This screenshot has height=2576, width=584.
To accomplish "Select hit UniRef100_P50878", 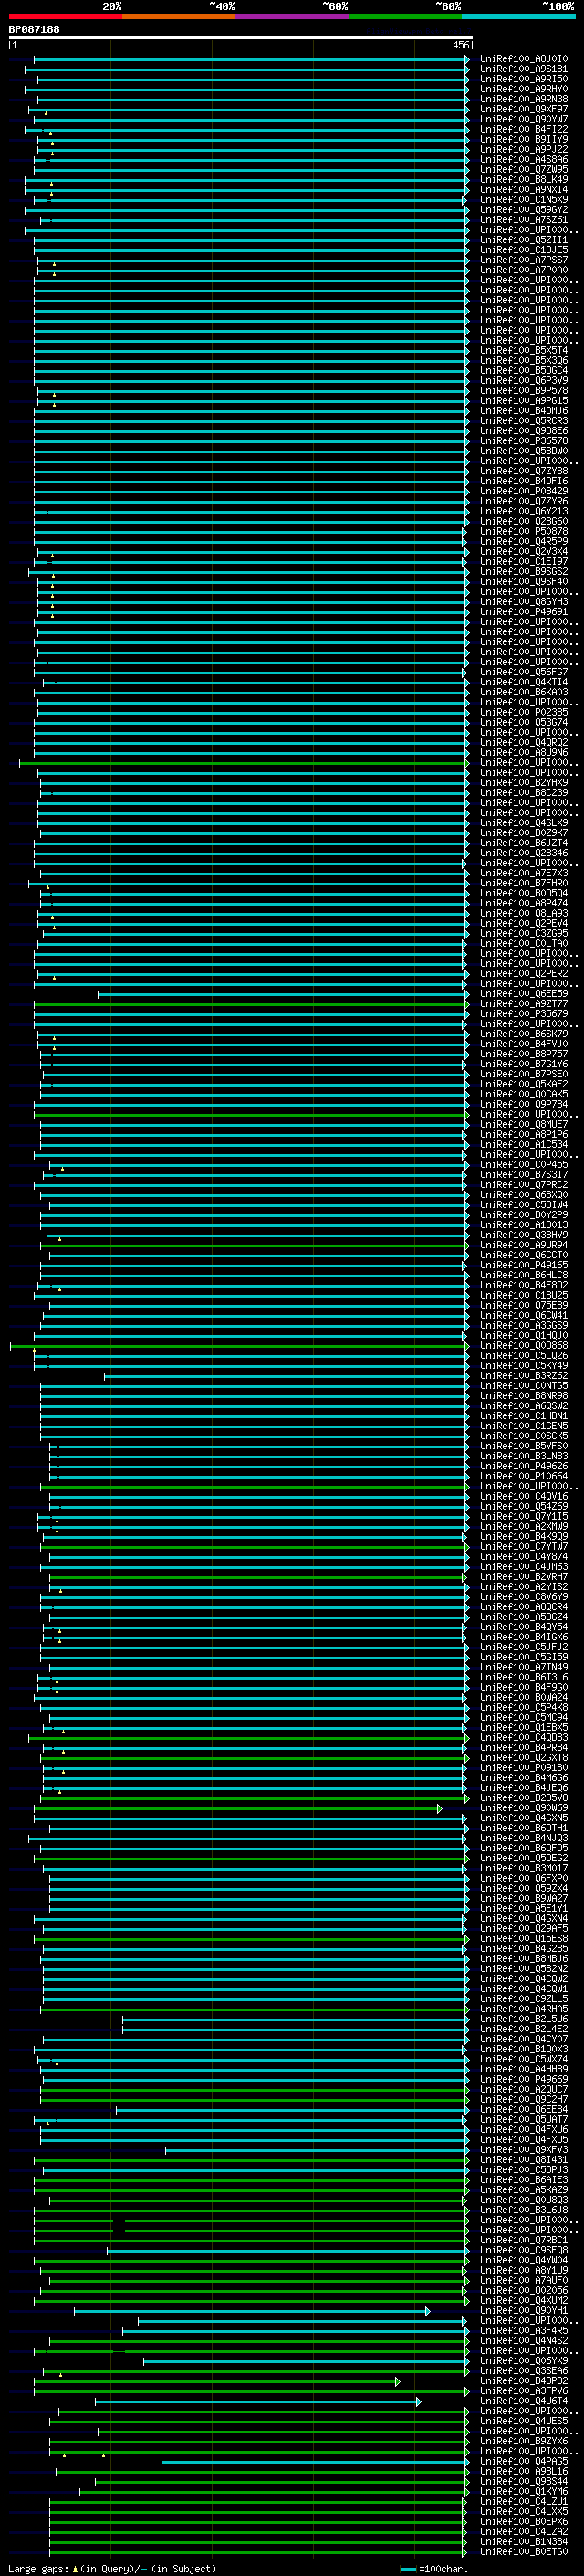I will [524, 531].
